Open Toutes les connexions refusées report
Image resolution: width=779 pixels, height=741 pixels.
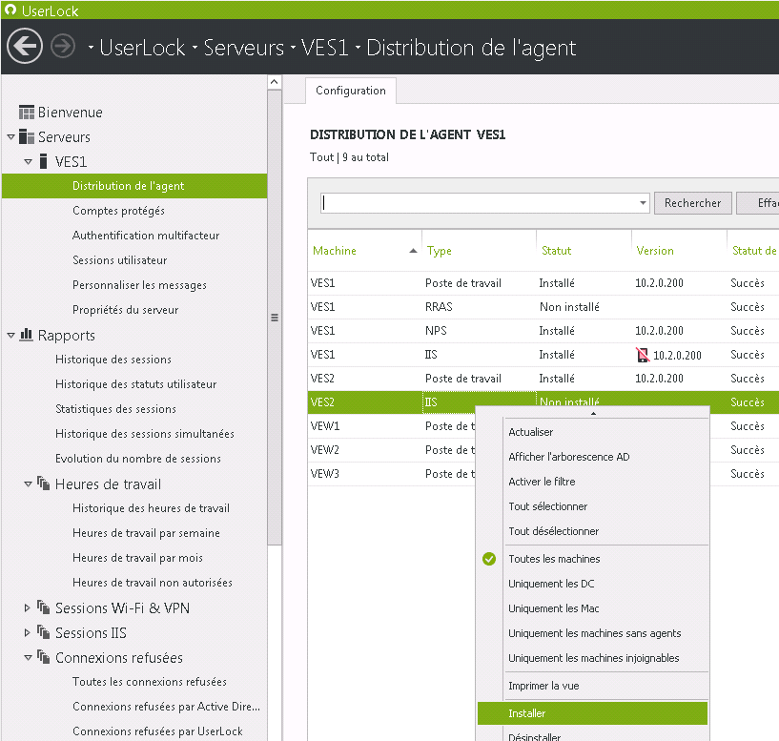(150, 681)
